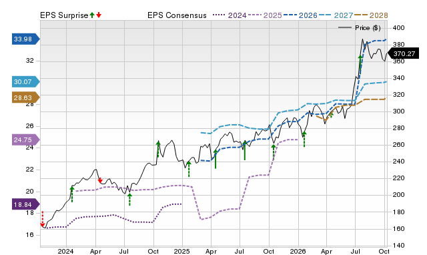
Task: Click the tall green surprise arrow near July 2026
Action: tap(360, 64)
